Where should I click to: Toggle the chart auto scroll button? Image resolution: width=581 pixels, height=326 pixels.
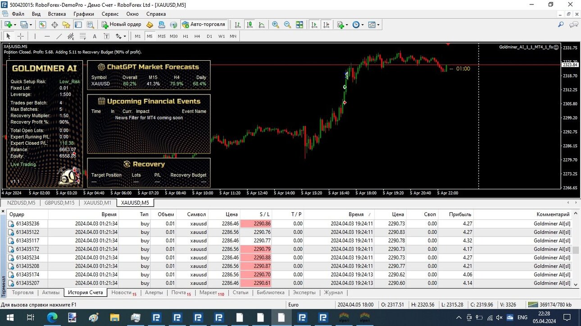pos(314,25)
